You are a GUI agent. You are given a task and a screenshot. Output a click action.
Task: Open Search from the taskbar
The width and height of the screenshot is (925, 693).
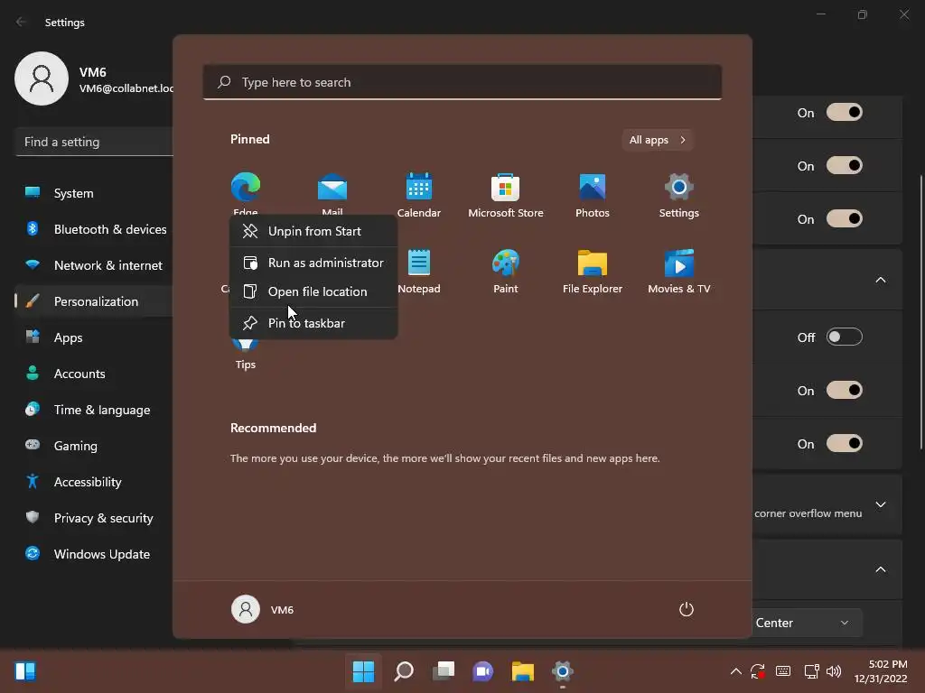coord(404,671)
